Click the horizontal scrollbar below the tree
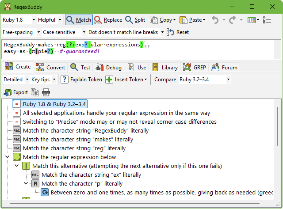The width and height of the screenshot is (283, 209). click(x=134, y=203)
